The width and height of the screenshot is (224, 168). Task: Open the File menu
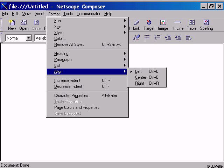pyautogui.click(x=5, y=14)
